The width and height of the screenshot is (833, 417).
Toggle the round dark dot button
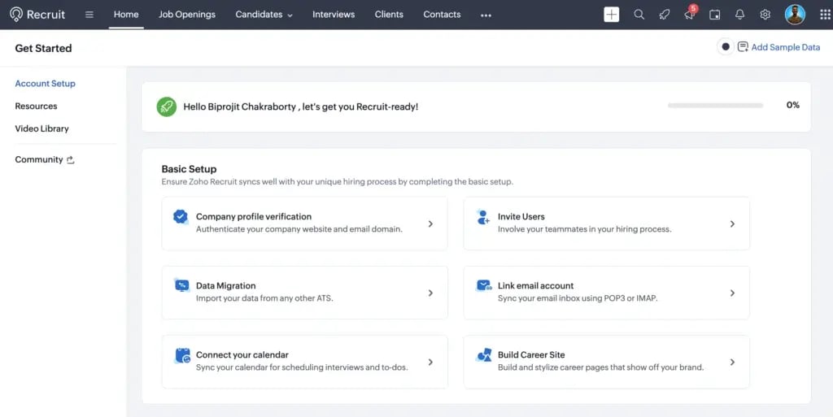coord(725,46)
